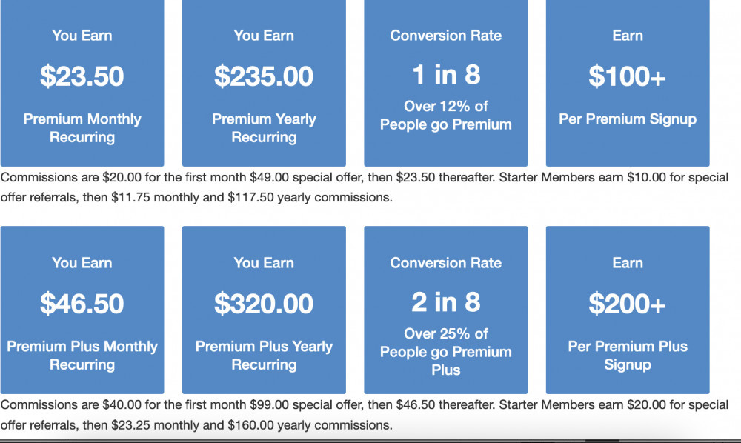Click the 1 in 8 conversion figure

pos(446,75)
